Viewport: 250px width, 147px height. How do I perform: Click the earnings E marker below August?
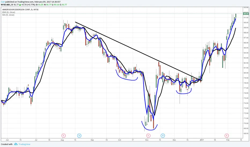(x=64, y=136)
